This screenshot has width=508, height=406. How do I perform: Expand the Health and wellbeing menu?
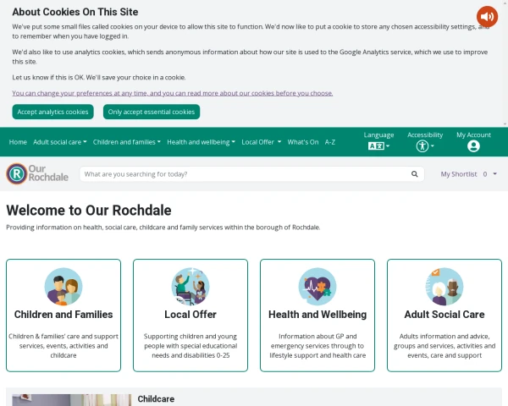[x=202, y=142]
